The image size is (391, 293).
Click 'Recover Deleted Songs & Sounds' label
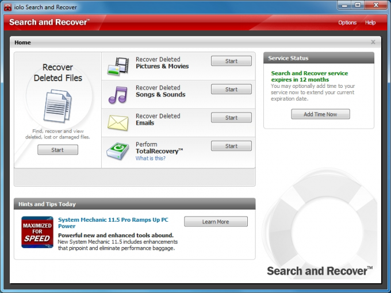(160, 91)
